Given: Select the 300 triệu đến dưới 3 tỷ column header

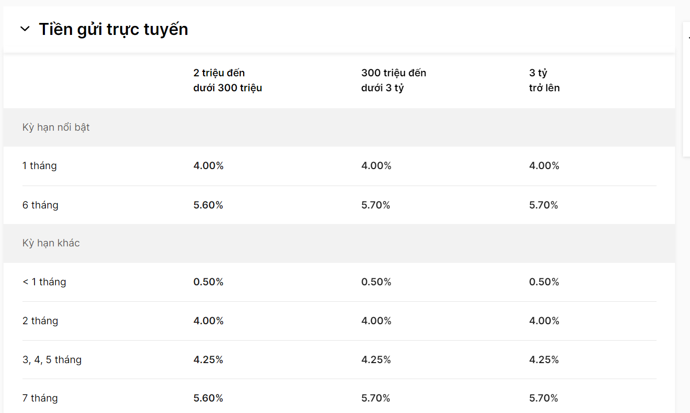Looking at the screenshot, I should click(x=394, y=80).
